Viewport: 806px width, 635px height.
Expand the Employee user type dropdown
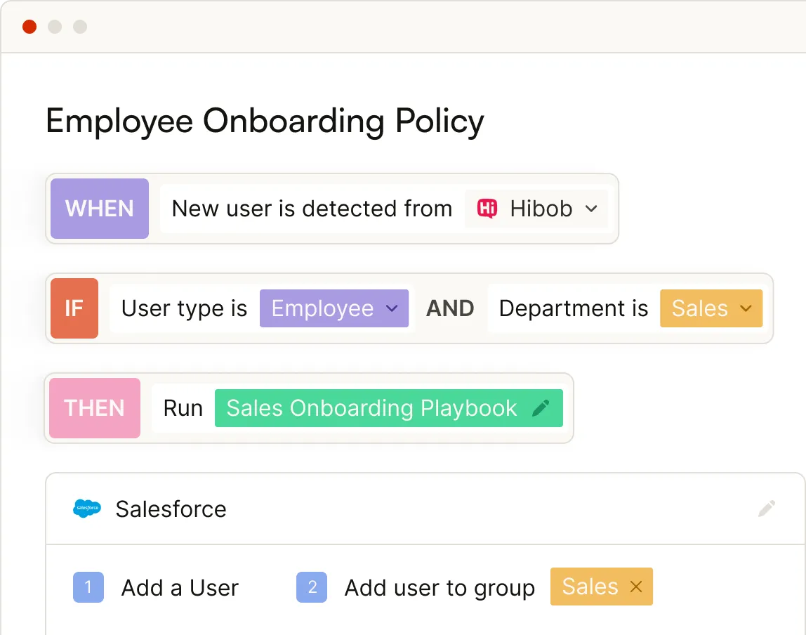[334, 308]
